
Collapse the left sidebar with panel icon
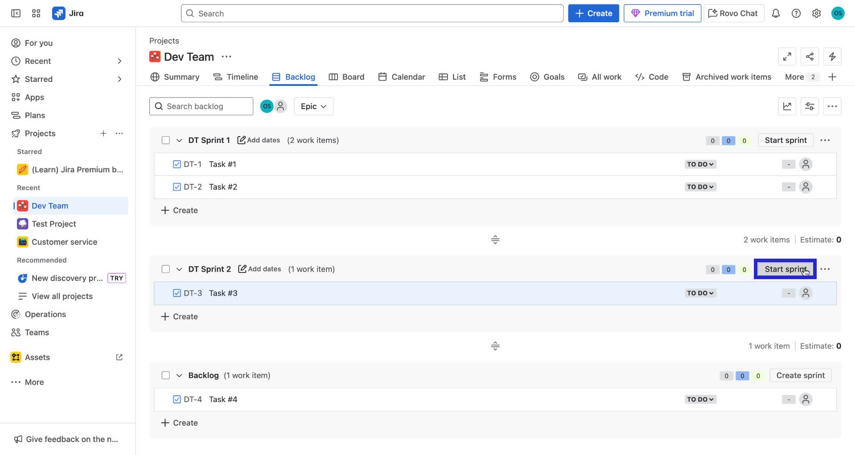15,13
